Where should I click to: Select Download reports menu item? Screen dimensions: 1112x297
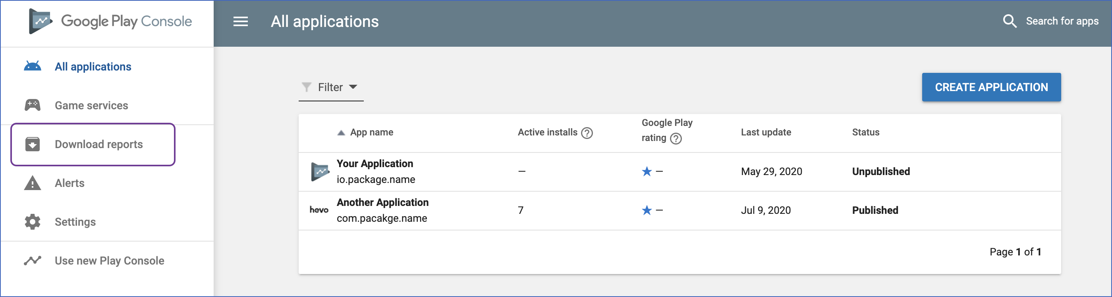[93, 144]
